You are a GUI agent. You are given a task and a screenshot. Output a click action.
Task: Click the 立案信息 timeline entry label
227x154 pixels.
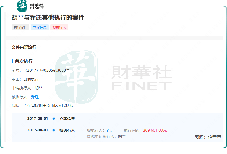(x=67, y=119)
